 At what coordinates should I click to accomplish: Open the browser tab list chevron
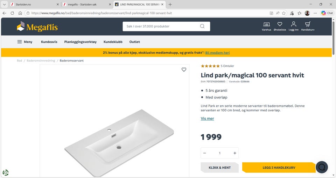click(5, 5)
